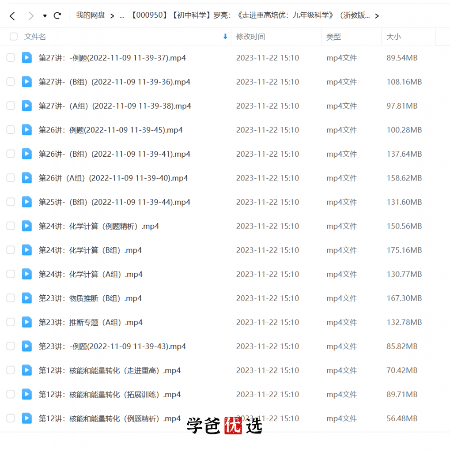This screenshot has width=450, height=452.
Task: Check the box for 第23讲：-例题 video
Action: (x=11, y=346)
